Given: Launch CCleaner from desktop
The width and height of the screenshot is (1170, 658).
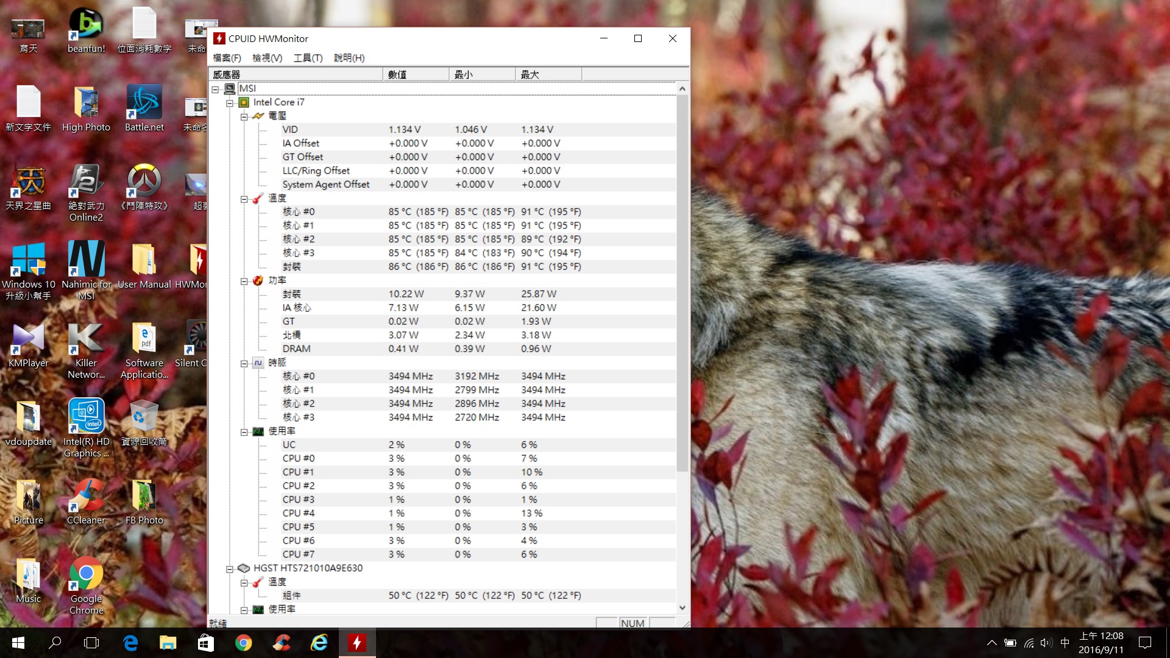Looking at the screenshot, I should click(x=86, y=501).
